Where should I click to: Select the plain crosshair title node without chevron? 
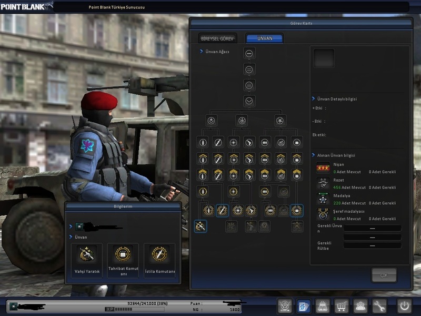234,142
